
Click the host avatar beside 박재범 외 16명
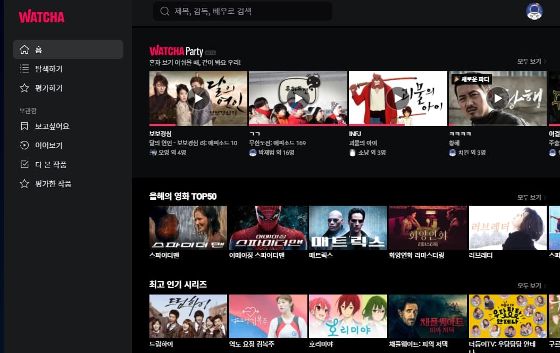[x=253, y=153]
